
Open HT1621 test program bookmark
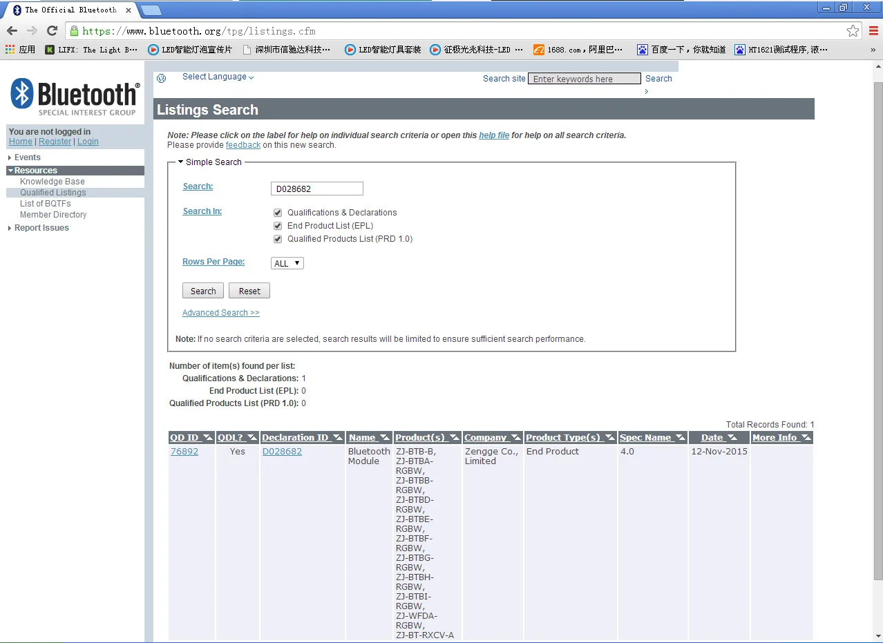tap(781, 50)
